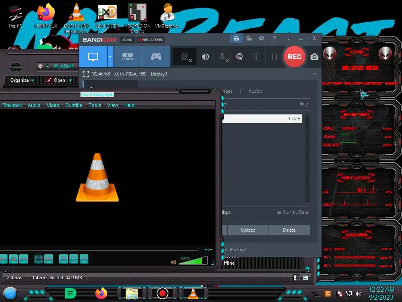Click VLC stop playback button
The image size is (402, 302).
click(x=13, y=259)
